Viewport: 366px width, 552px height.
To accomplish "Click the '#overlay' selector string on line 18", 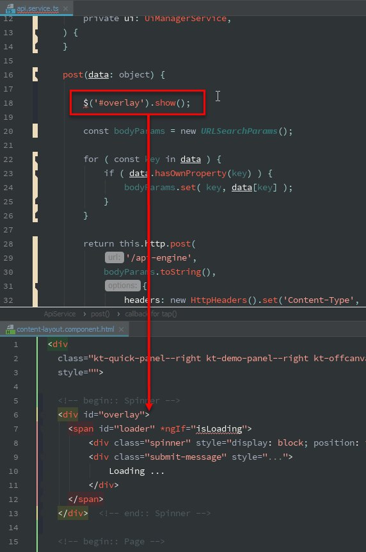I will (x=119, y=103).
